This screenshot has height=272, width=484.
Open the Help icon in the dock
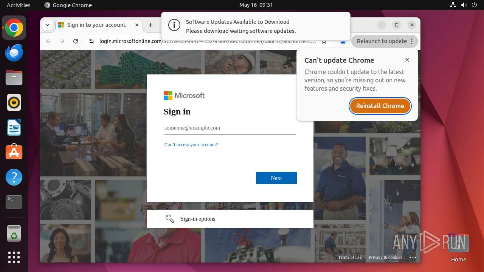click(14, 177)
